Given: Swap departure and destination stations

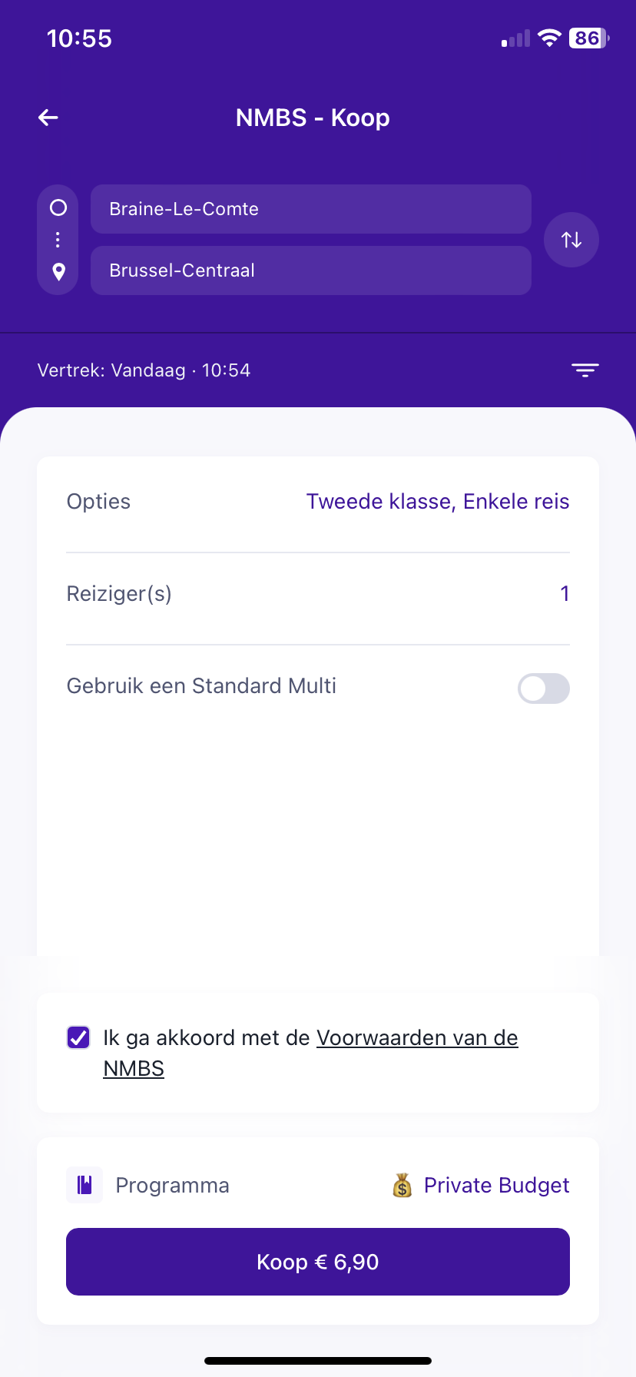Looking at the screenshot, I should point(571,240).
